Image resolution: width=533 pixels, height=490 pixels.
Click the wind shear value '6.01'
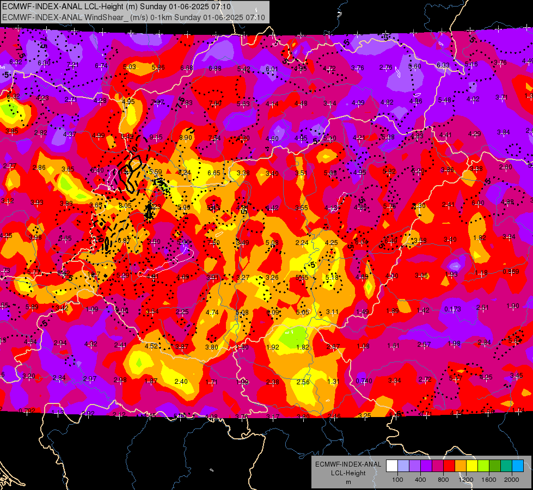(272, 69)
